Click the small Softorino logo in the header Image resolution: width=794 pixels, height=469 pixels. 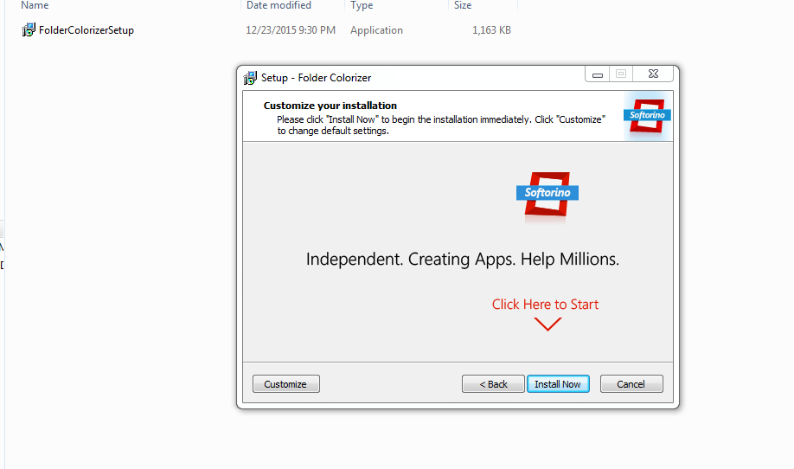pos(647,115)
